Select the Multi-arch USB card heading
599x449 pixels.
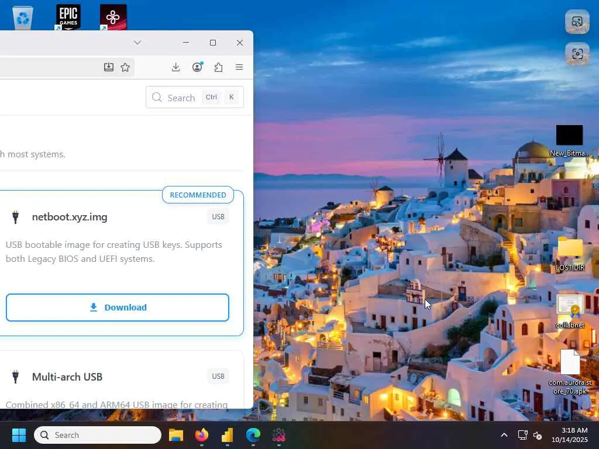coord(67,377)
